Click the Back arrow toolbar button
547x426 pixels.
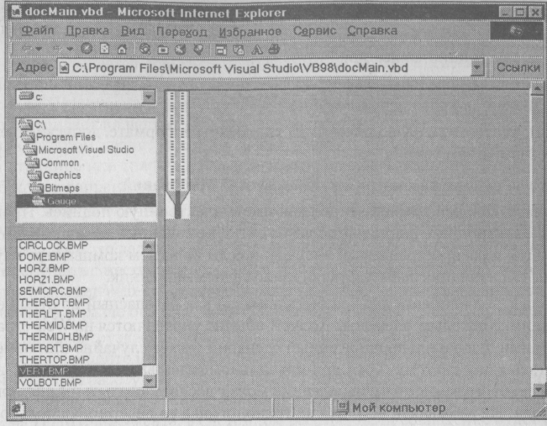coord(27,49)
